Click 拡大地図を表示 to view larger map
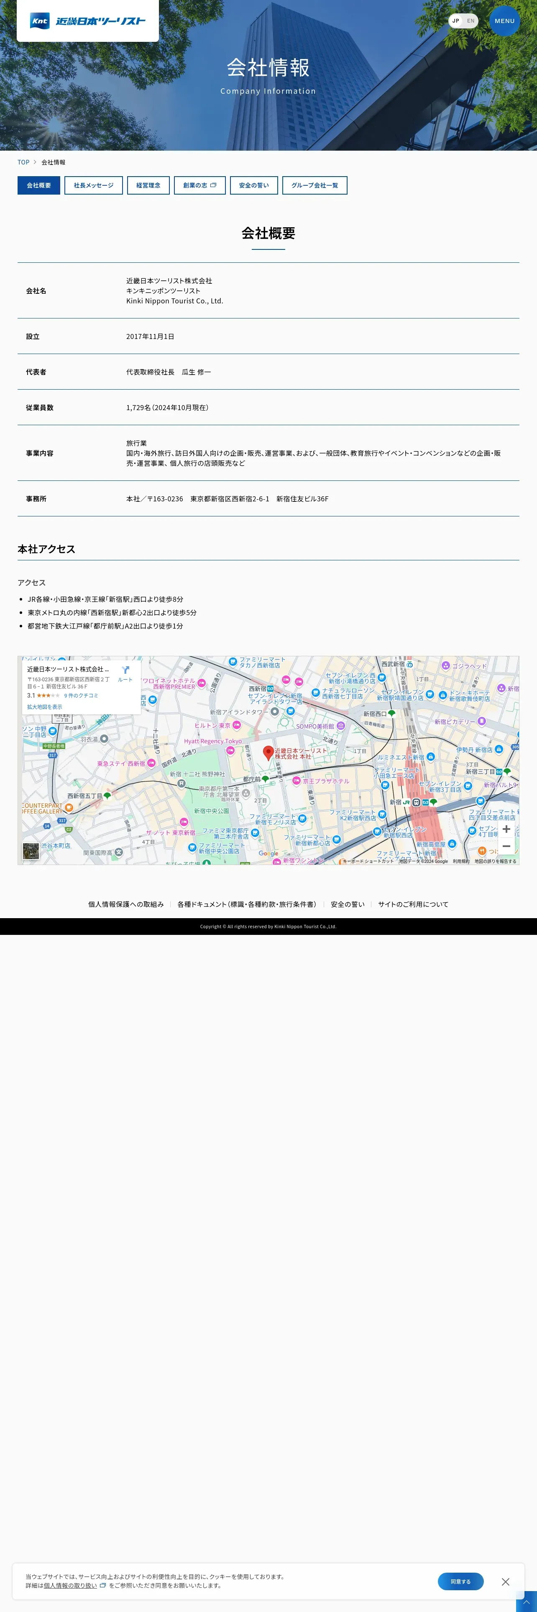537x1612 pixels. 44,706
